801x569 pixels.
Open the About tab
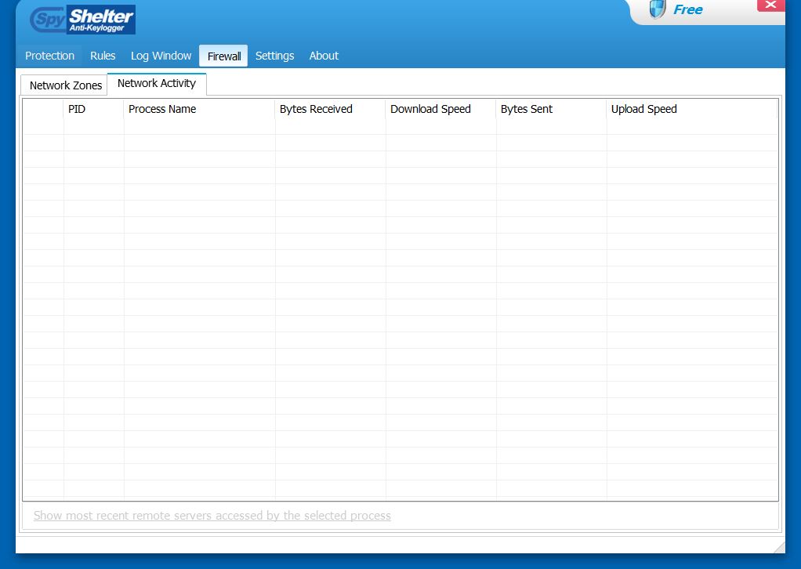324,56
